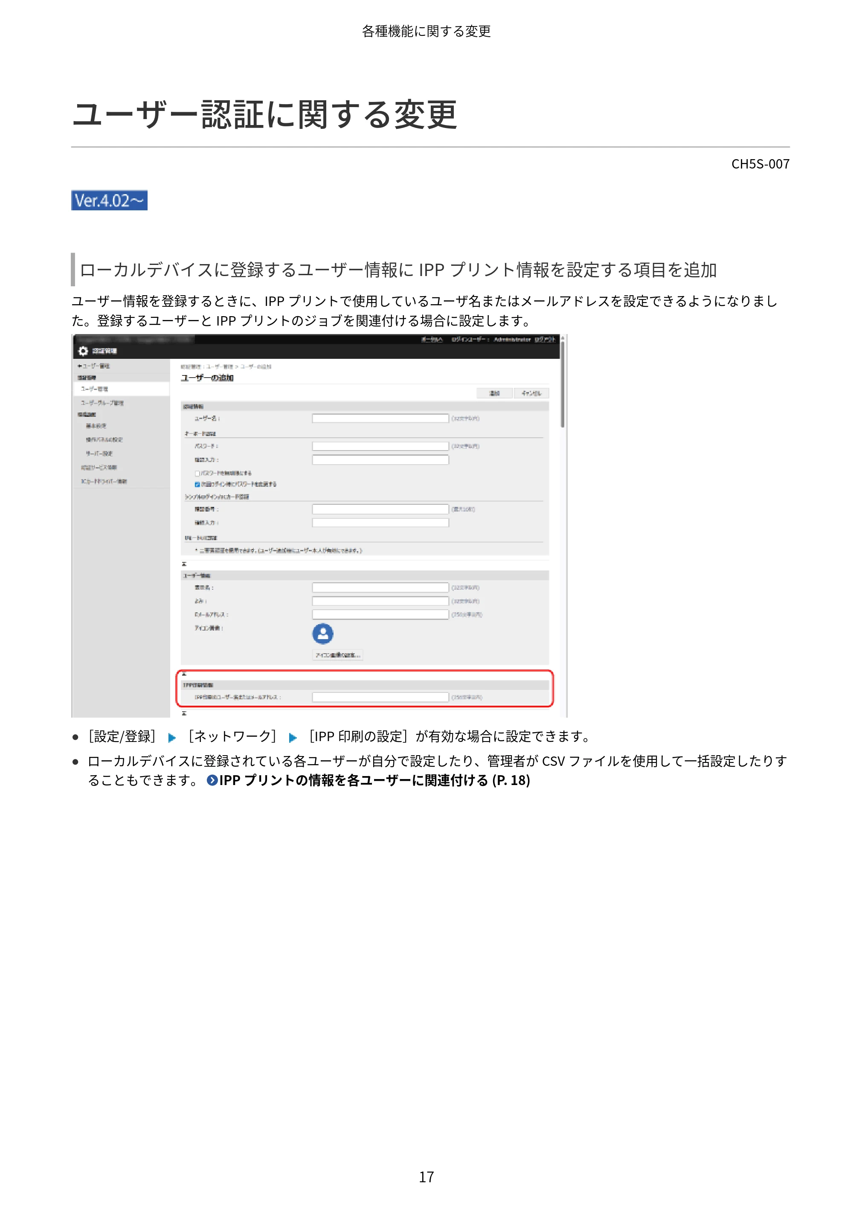Open the IPP プリントの情報を各ユーザーに関連付ける (P. 18) link

tap(374, 780)
